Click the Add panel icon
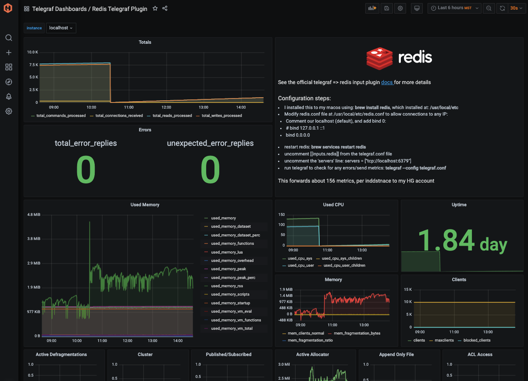Viewport: 528px width, 381px height. click(372, 8)
